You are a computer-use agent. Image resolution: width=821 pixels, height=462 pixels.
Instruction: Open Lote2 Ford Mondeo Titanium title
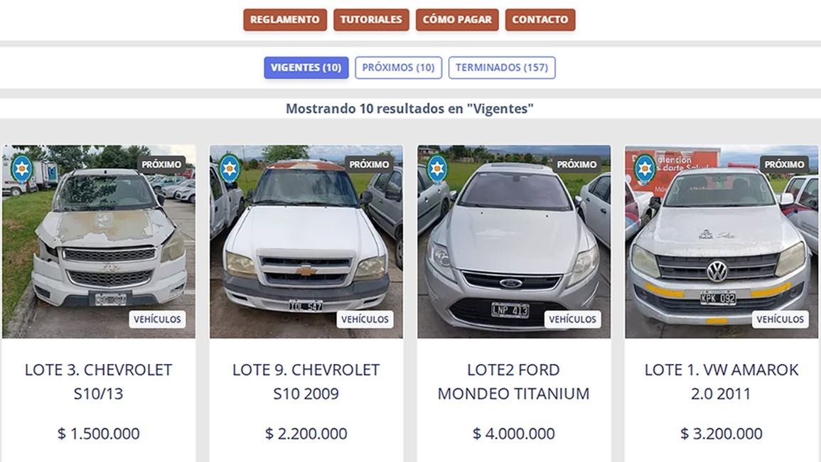pos(514,382)
